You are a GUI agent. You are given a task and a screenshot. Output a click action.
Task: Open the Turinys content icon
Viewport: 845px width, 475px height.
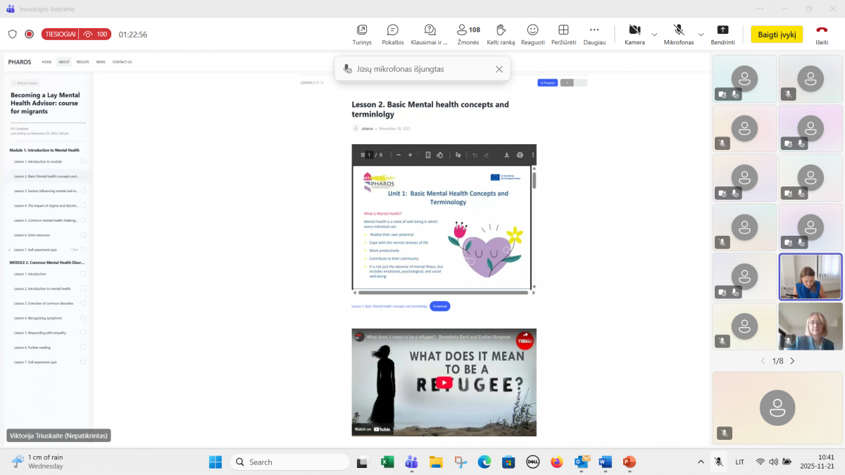pos(362,30)
